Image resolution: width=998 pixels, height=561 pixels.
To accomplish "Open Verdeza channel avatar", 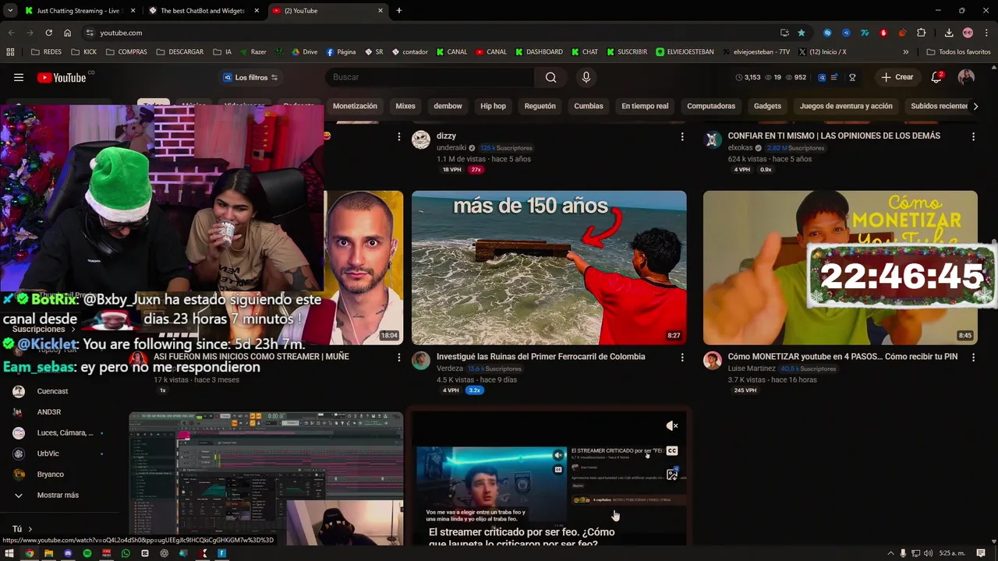I will tap(421, 360).
